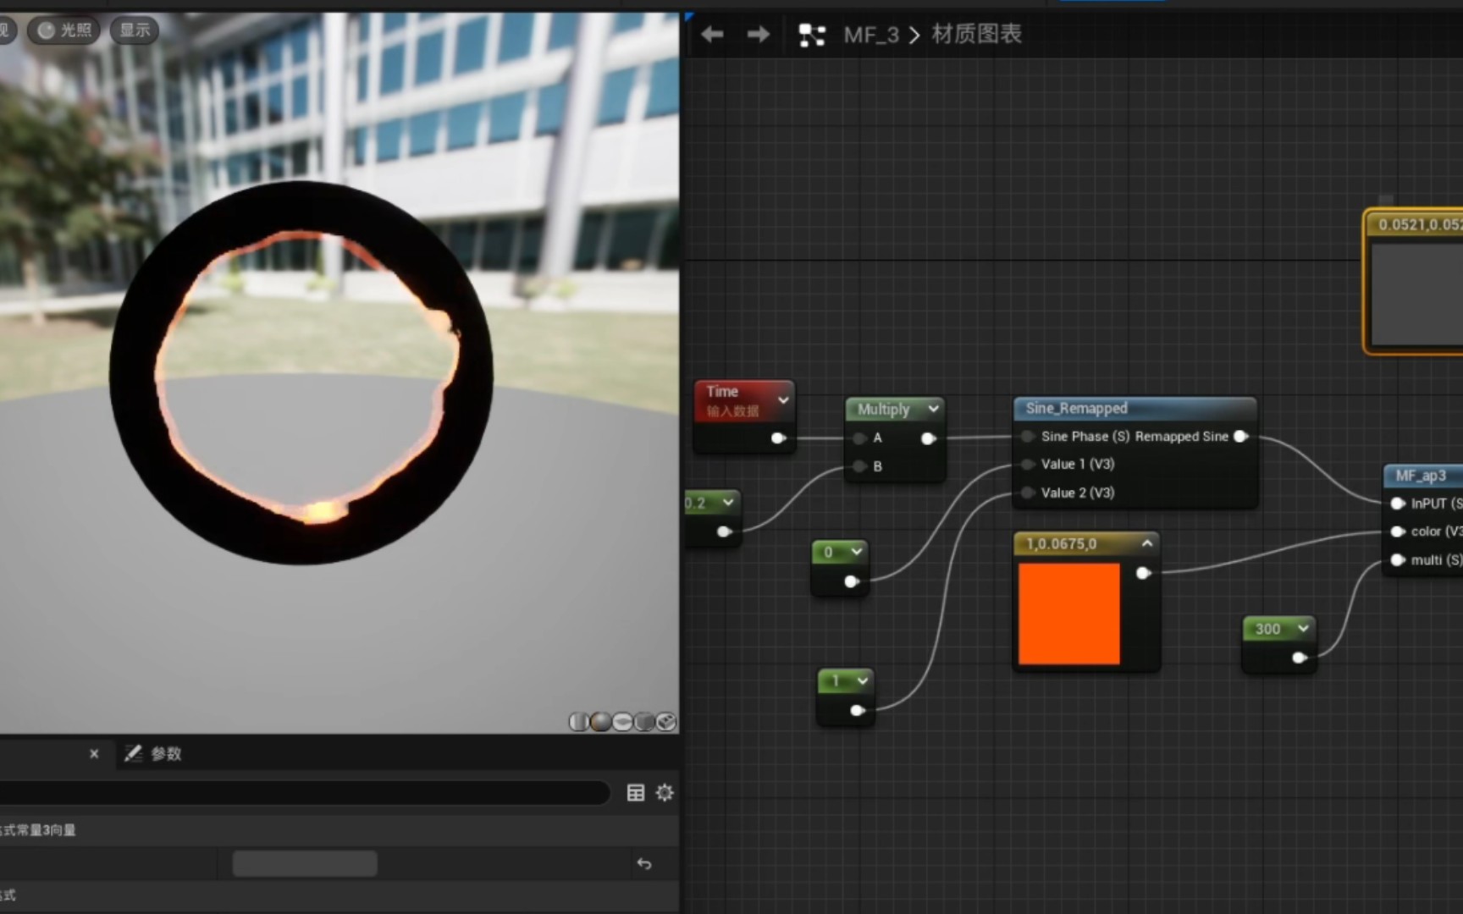
Task: Select the yellow-outlined 0.0521 constant node
Action: (1414, 282)
